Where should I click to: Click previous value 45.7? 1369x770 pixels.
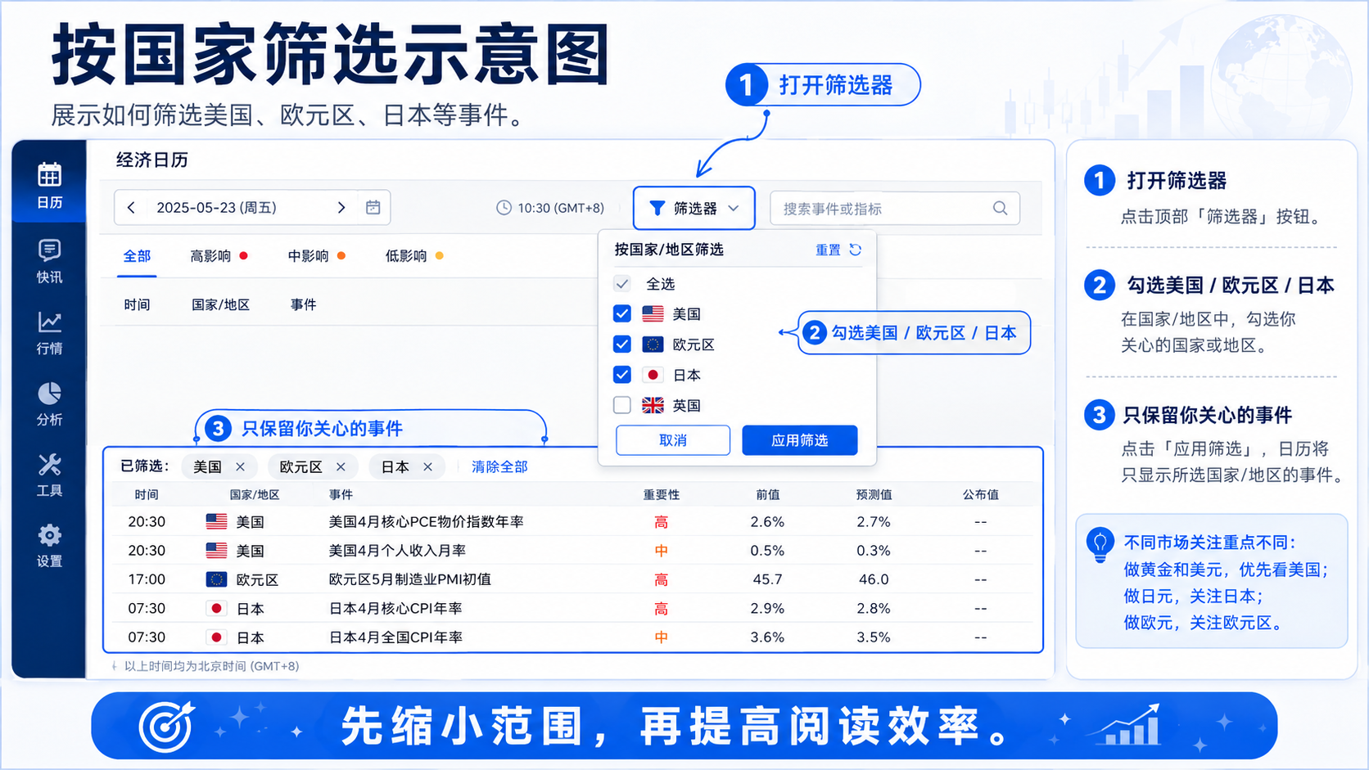point(767,579)
